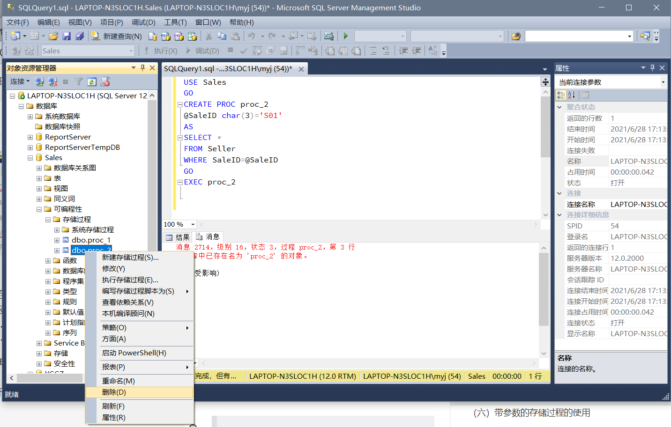671x427 pixels.
Task: Click the 新建查询(N) button
Action: click(x=117, y=36)
